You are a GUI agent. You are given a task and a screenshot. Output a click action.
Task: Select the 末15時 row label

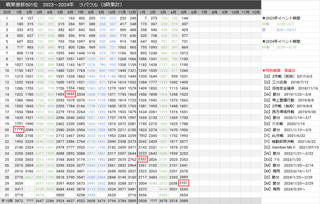click(7, 201)
